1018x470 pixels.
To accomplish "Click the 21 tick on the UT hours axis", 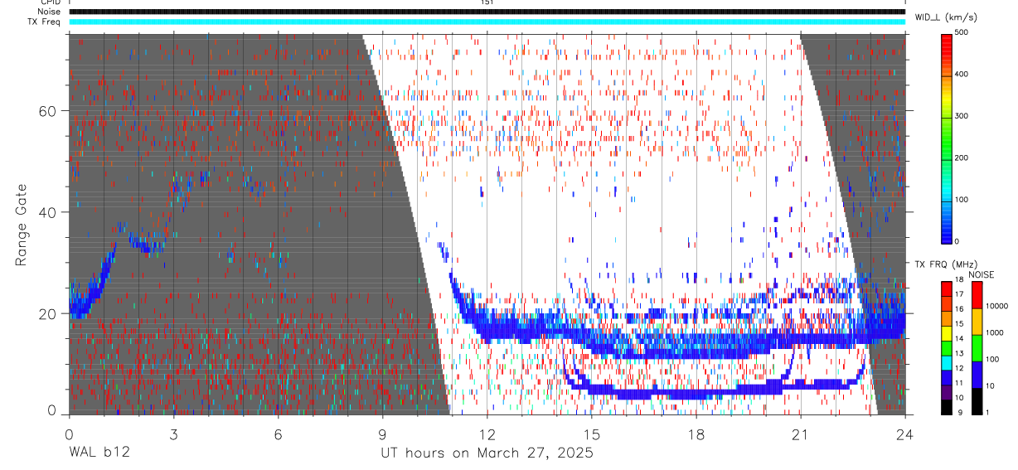I will tap(801, 434).
